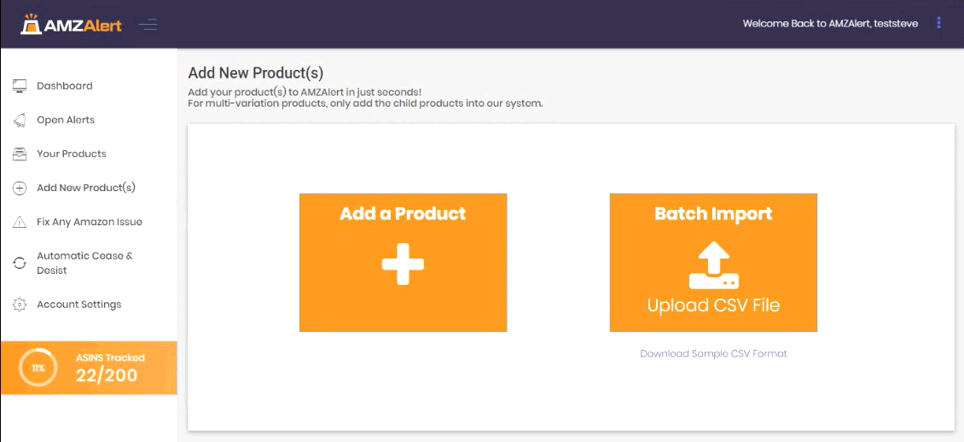
Task: Click the 11% circular progress indicator
Action: (x=38, y=368)
